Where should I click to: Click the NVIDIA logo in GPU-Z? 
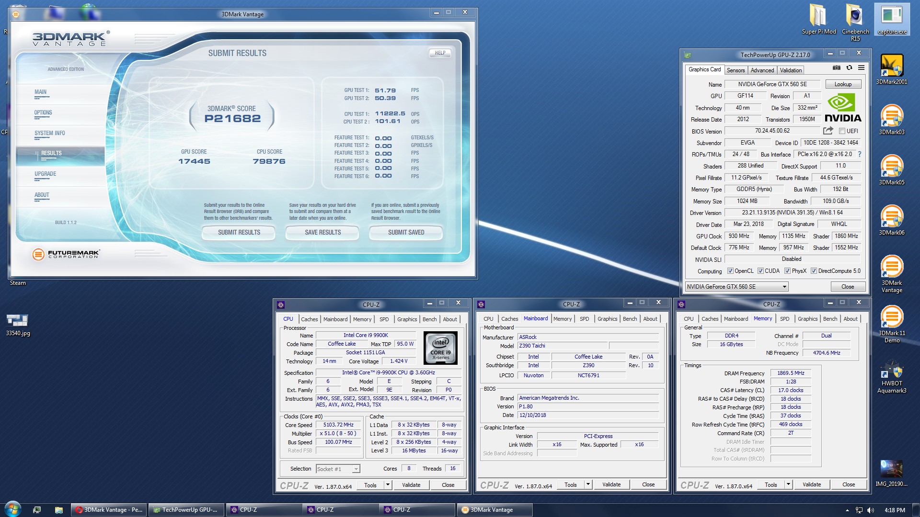[843, 108]
